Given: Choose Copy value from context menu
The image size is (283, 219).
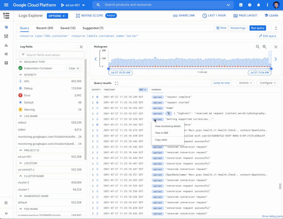Looking at the screenshot, I should coord(168,140).
